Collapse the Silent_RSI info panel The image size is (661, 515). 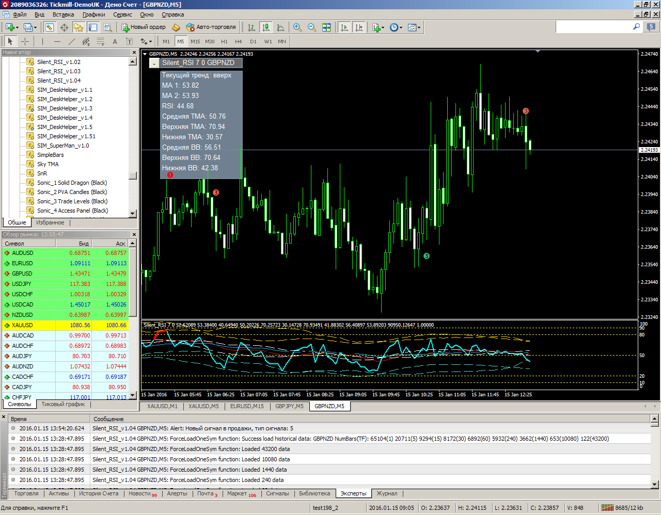click(x=154, y=63)
